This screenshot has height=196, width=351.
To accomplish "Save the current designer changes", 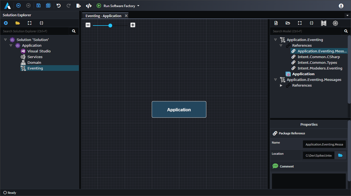I will (x=39, y=5).
